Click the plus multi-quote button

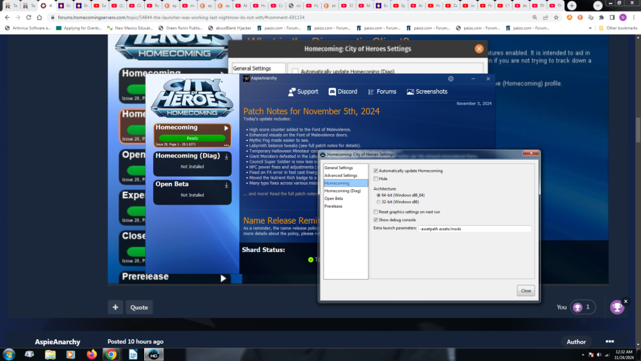[x=115, y=307]
